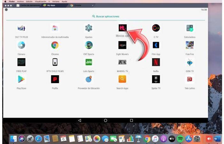Open the Visualización menu

pyautogui.click(x=41, y=1)
